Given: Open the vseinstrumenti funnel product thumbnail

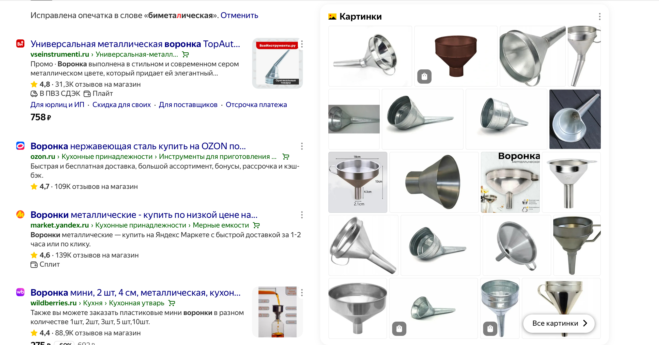Looking at the screenshot, I should coord(277,63).
